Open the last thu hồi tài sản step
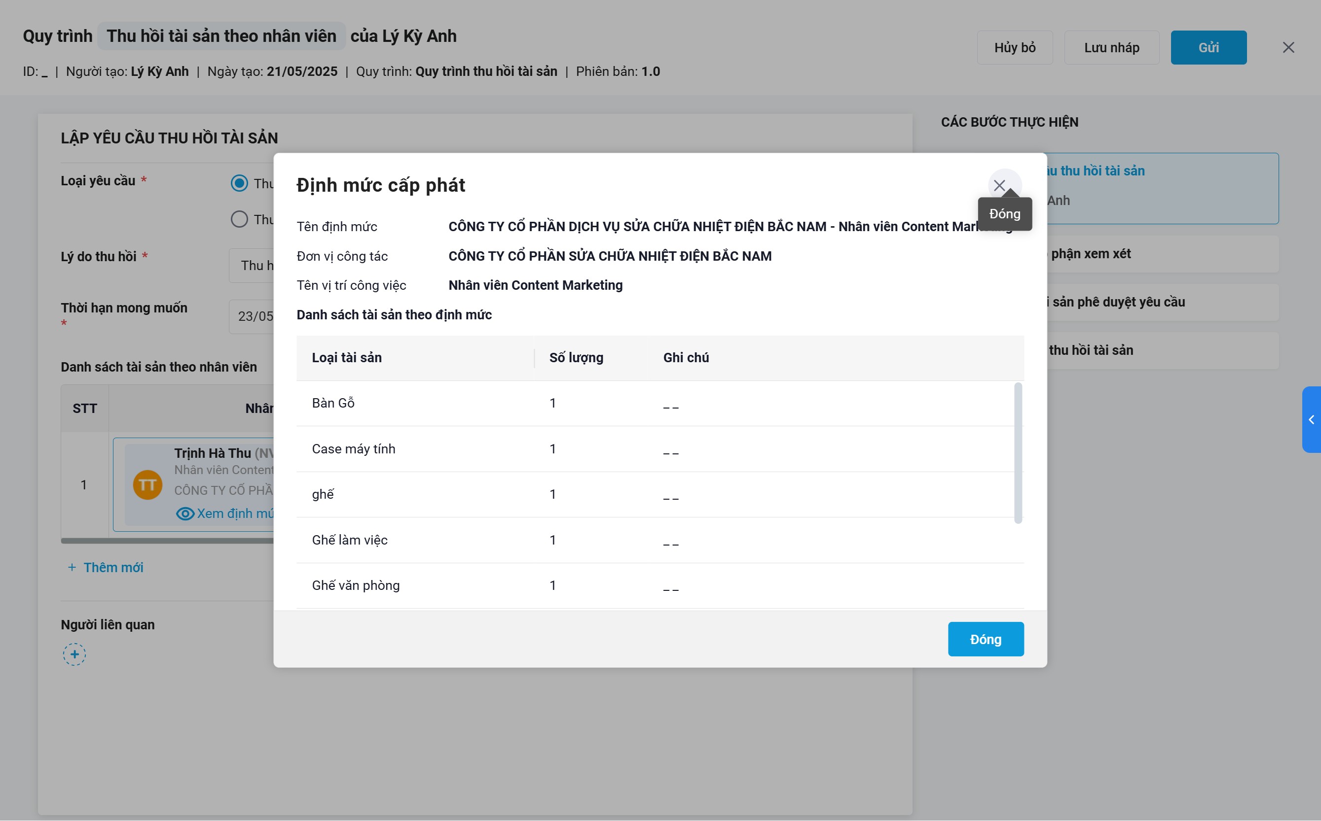1321x821 pixels. [x=1163, y=351]
